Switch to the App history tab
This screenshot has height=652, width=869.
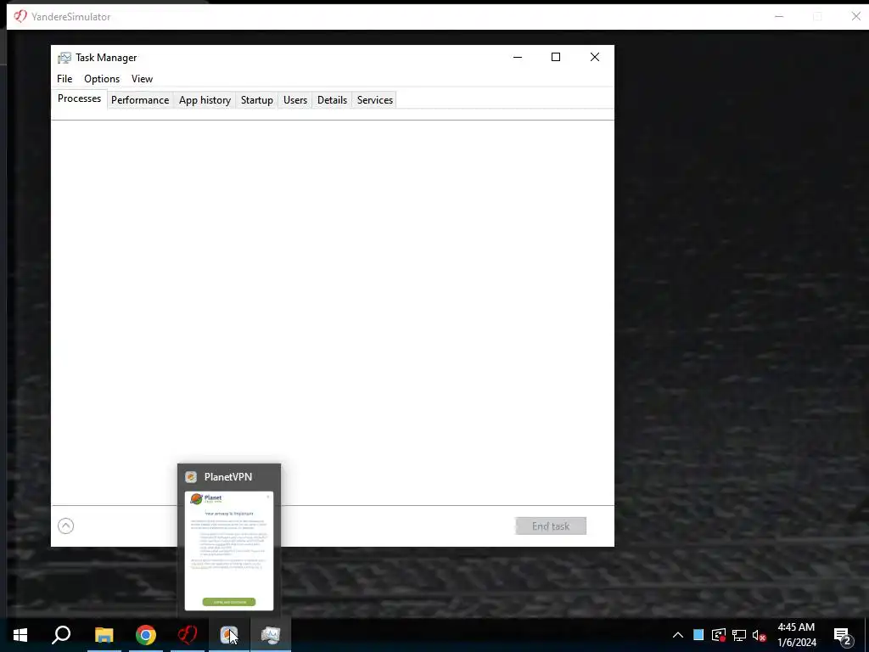click(x=205, y=100)
